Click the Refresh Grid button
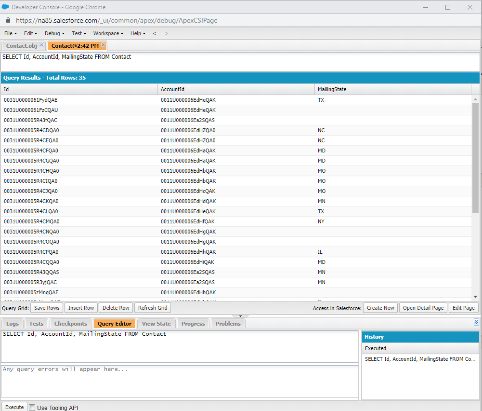The height and width of the screenshot is (411, 482). pos(153,308)
